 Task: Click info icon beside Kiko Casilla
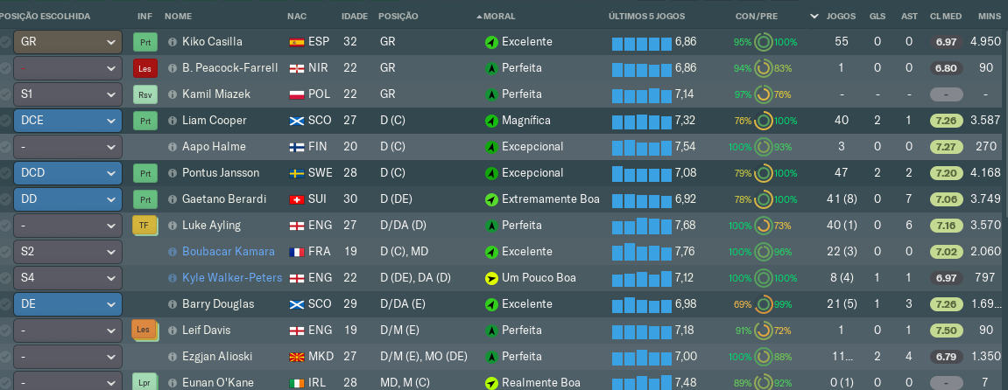[172, 42]
